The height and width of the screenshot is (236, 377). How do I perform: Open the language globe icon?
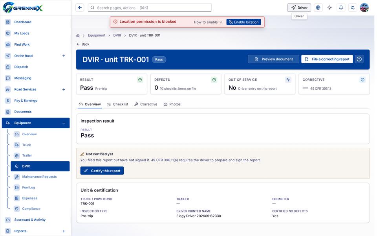[318, 8]
